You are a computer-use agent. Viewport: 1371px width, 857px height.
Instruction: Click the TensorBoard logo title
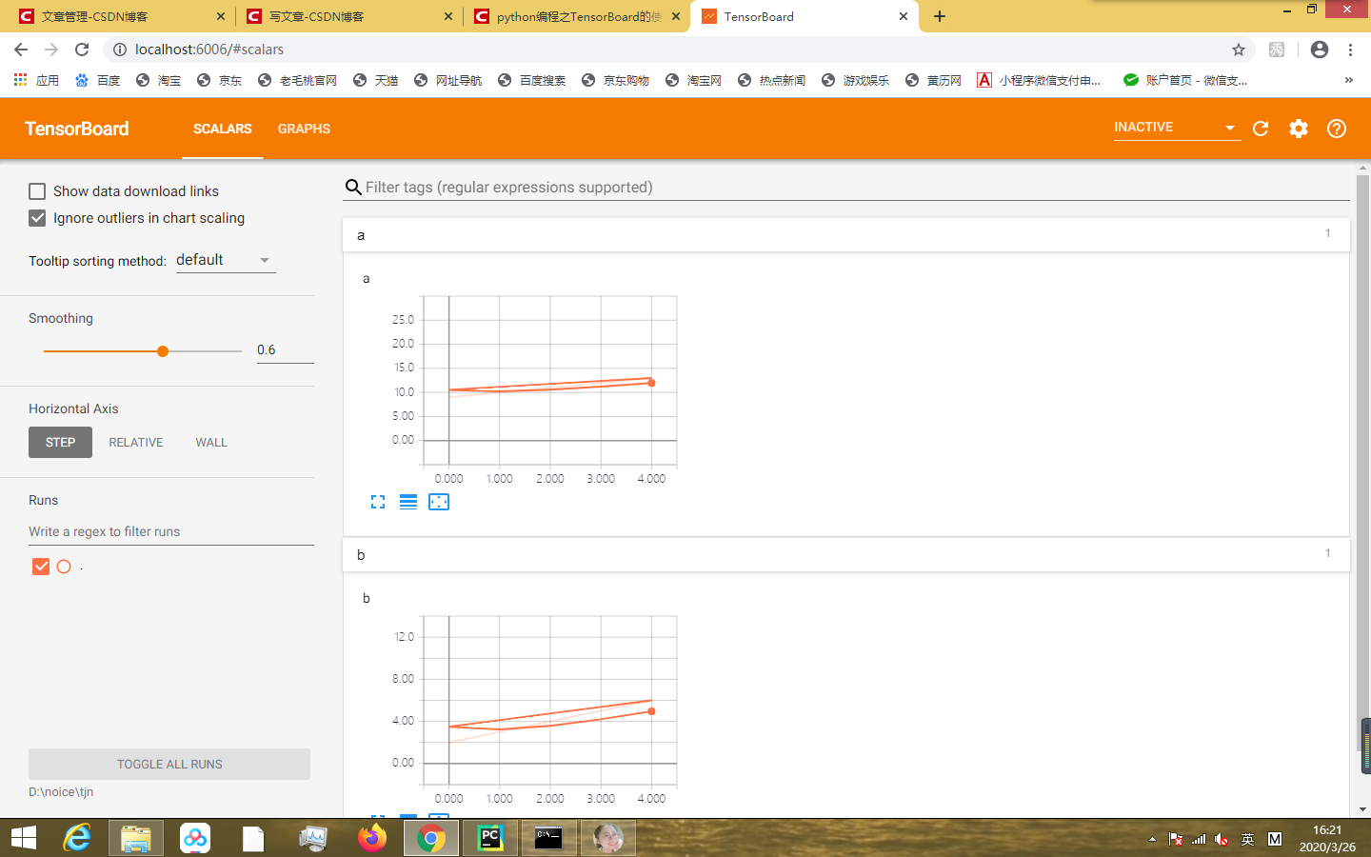click(x=77, y=129)
